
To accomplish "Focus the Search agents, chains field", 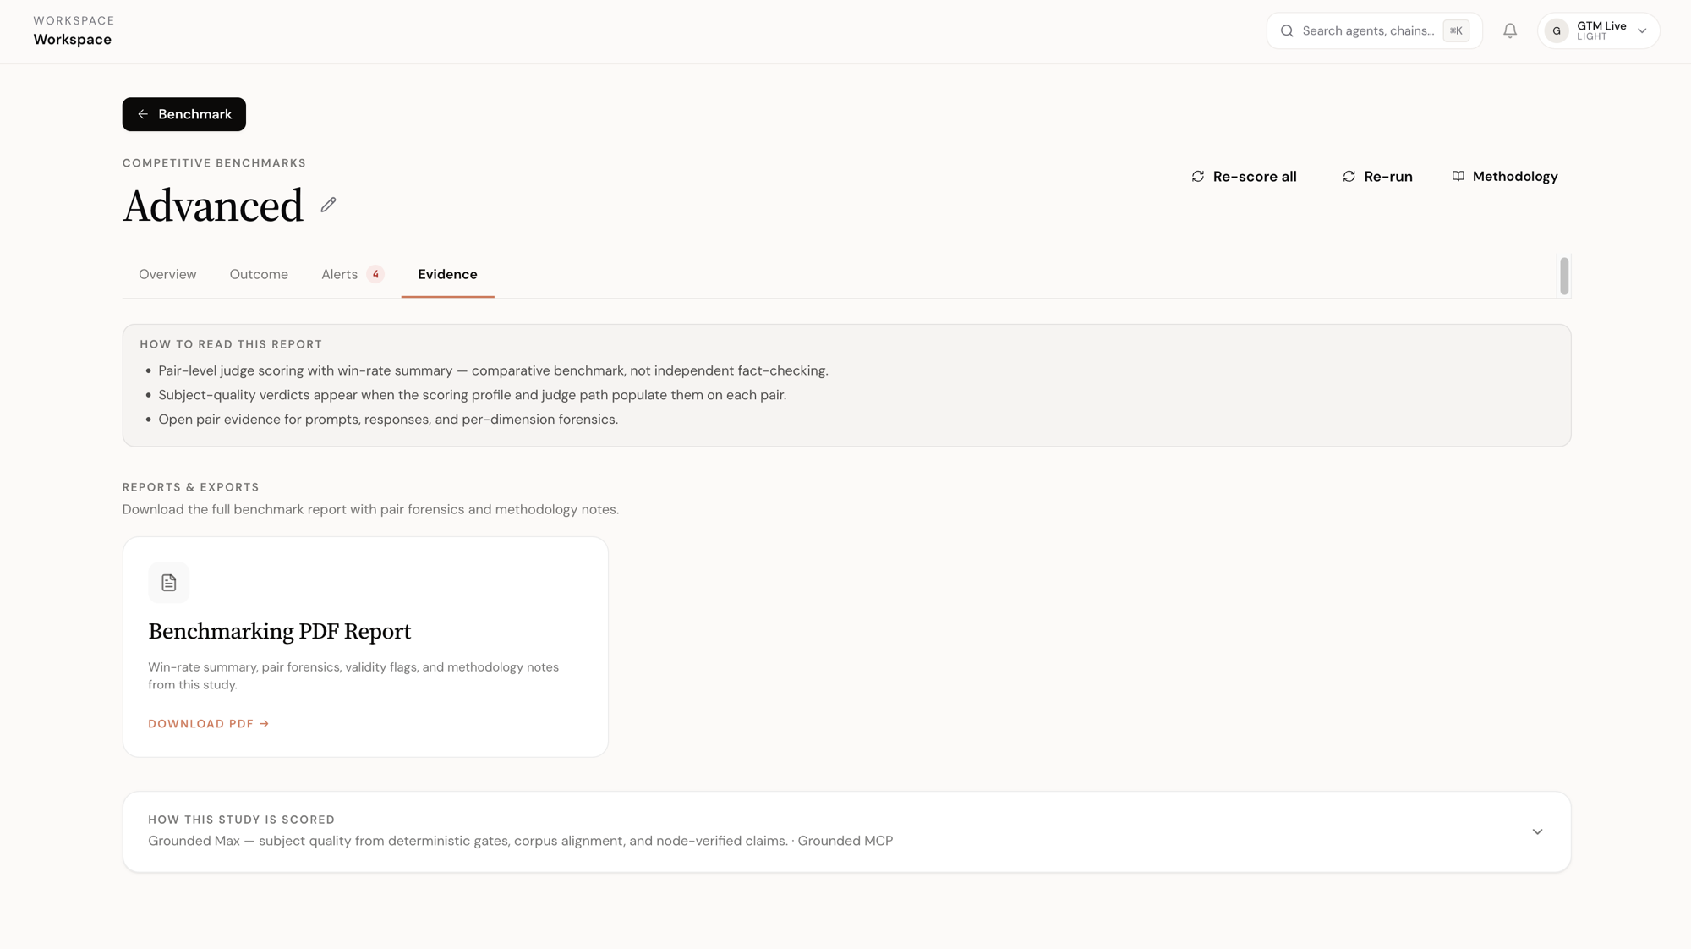I will tap(1374, 31).
